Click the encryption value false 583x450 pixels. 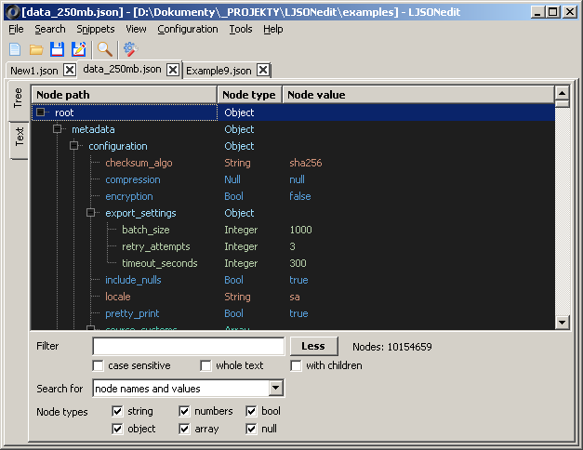(x=300, y=196)
